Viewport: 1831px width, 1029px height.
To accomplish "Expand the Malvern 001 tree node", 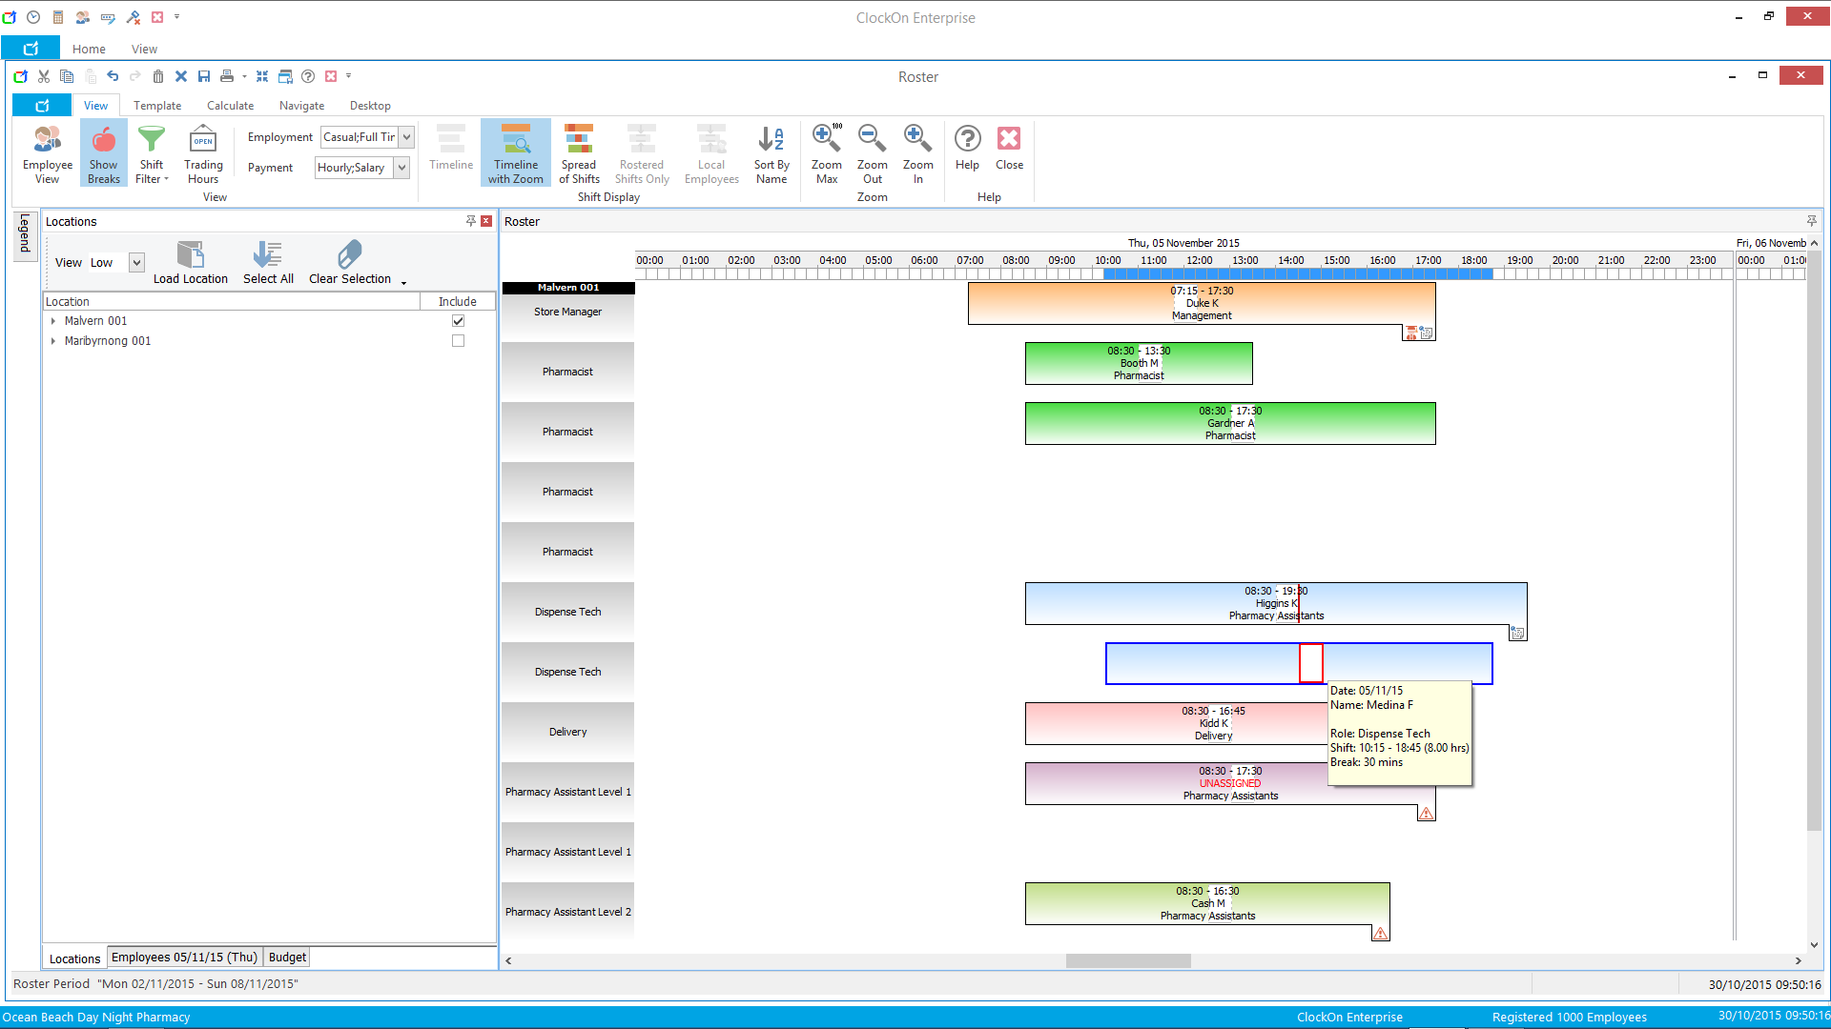I will (53, 321).
